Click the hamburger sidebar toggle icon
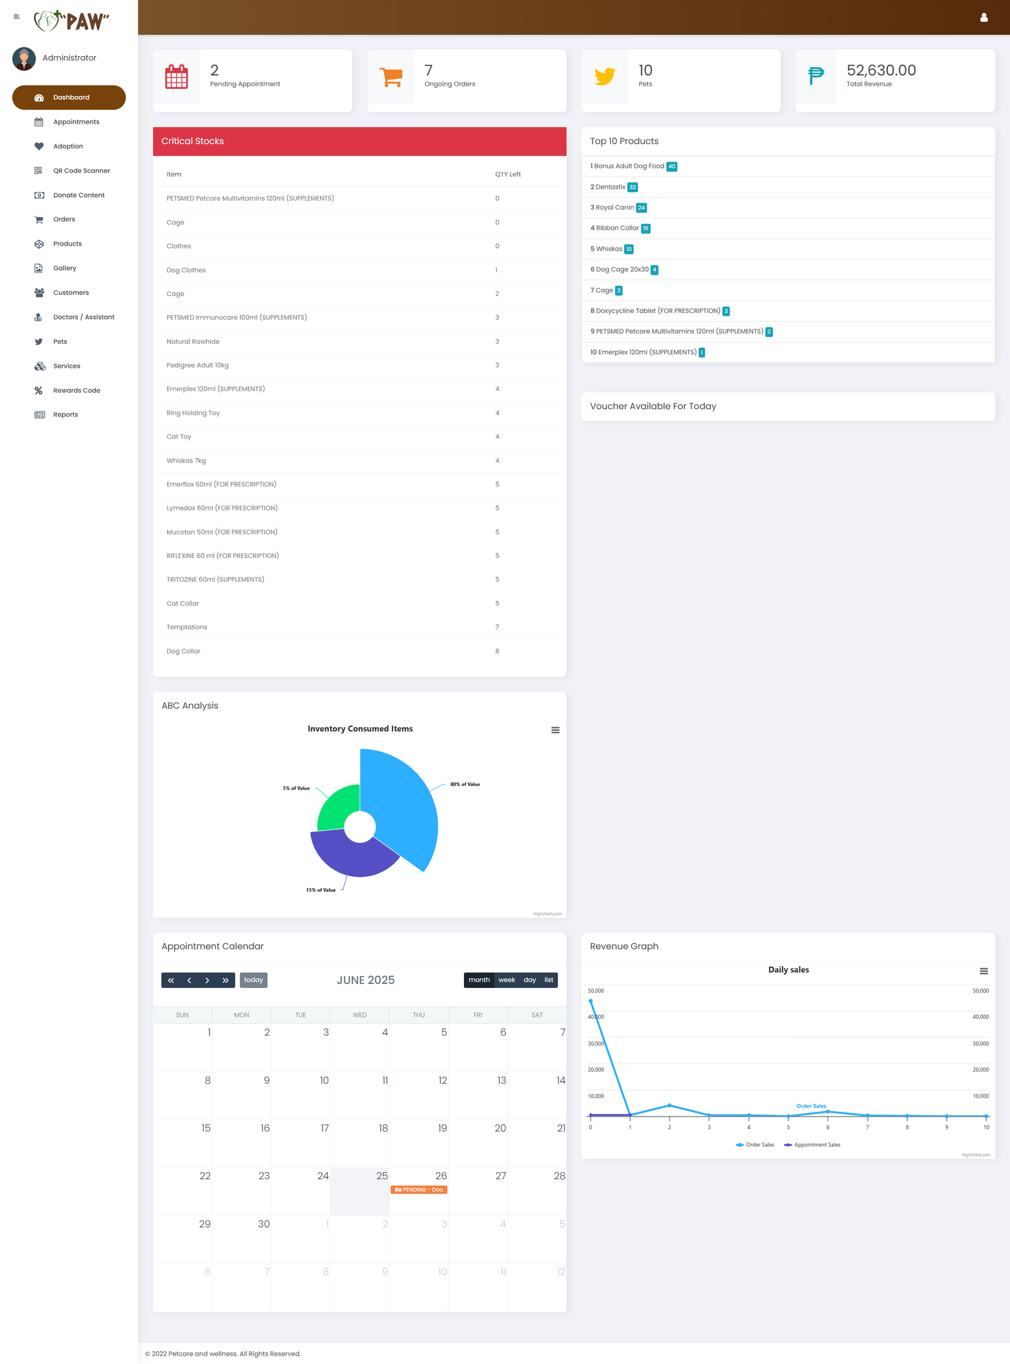1010x1364 pixels. (16, 17)
